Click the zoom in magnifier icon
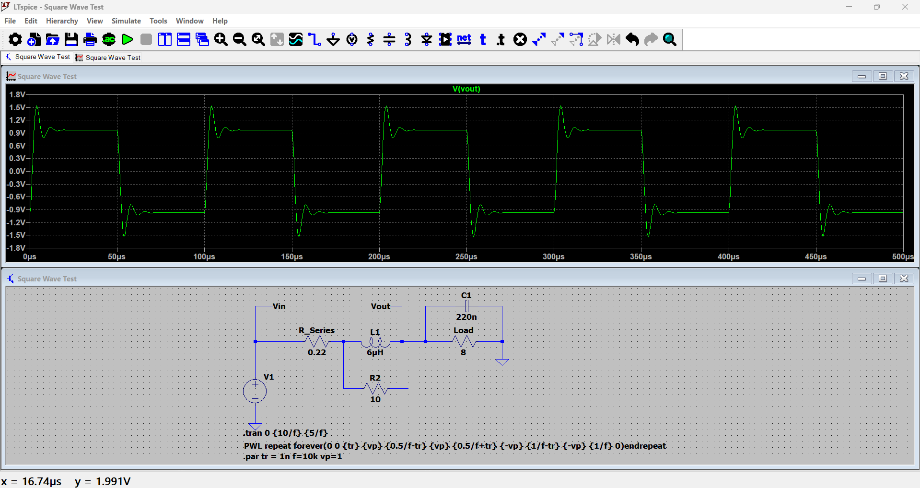920x488 pixels. pyautogui.click(x=221, y=39)
